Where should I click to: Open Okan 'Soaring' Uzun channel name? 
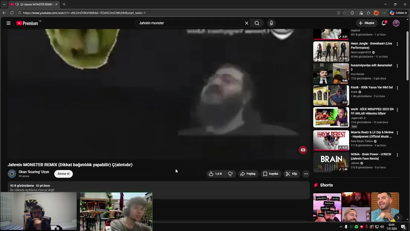click(x=34, y=172)
